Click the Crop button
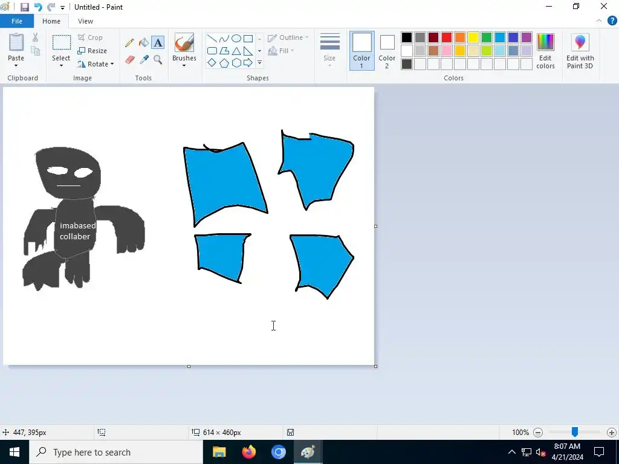 (x=91, y=37)
